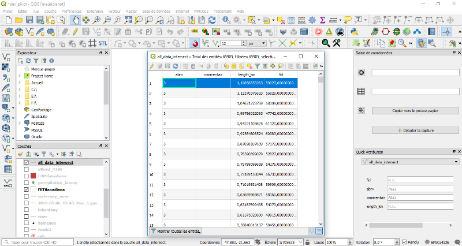Click the filter legend funnel icon in Couches
Screen dimensions: 462x246
point(43,154)
